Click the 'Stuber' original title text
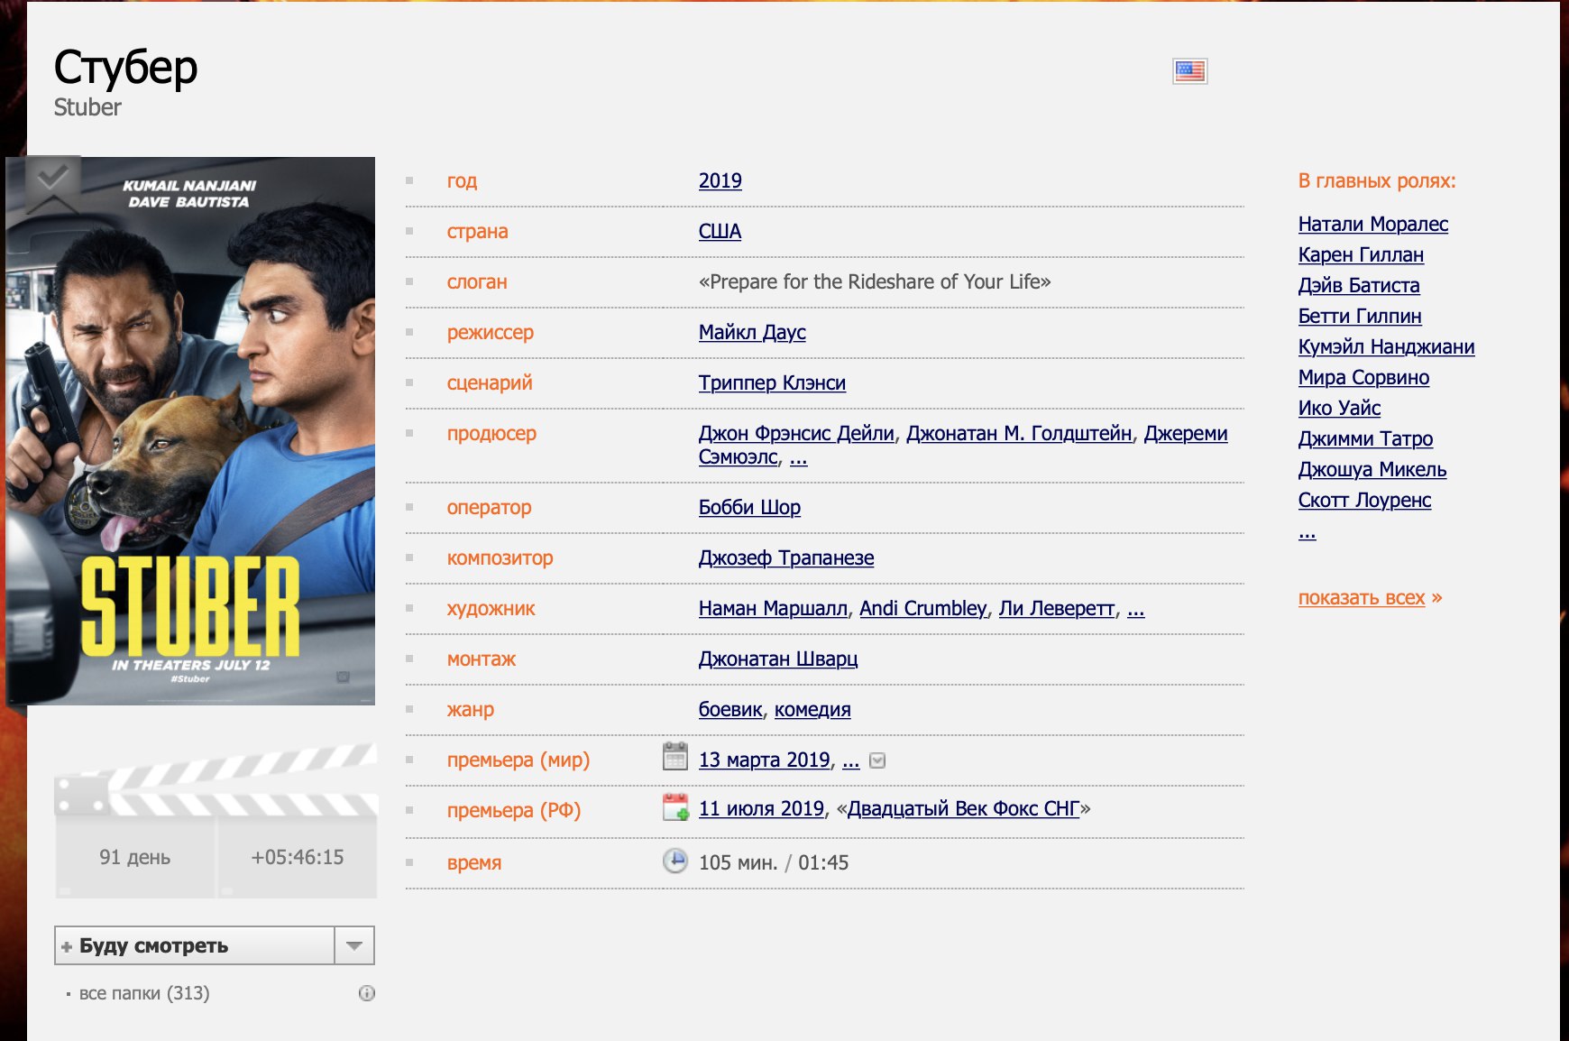Image resolution: width=1569 pixels, height=1041 pixels. pyautogui.click(x=87, y=107)
